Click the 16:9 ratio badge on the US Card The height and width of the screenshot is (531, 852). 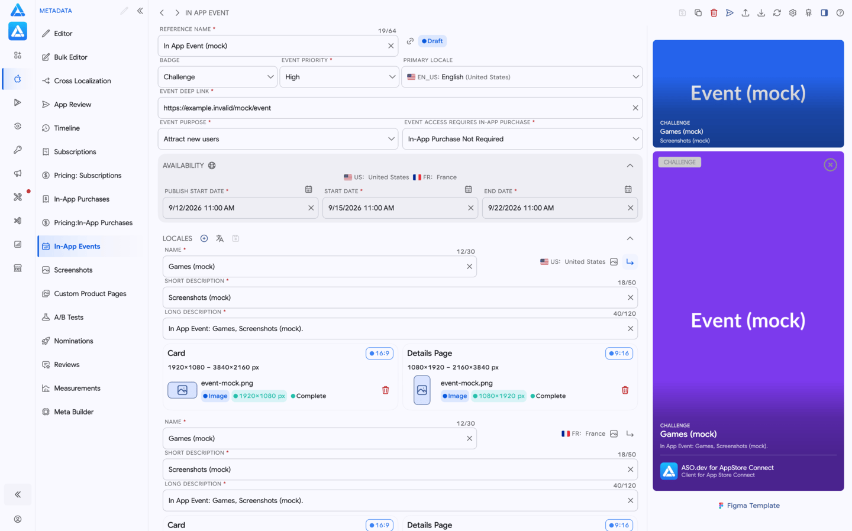pyautogui.click(x=379, y=354)
